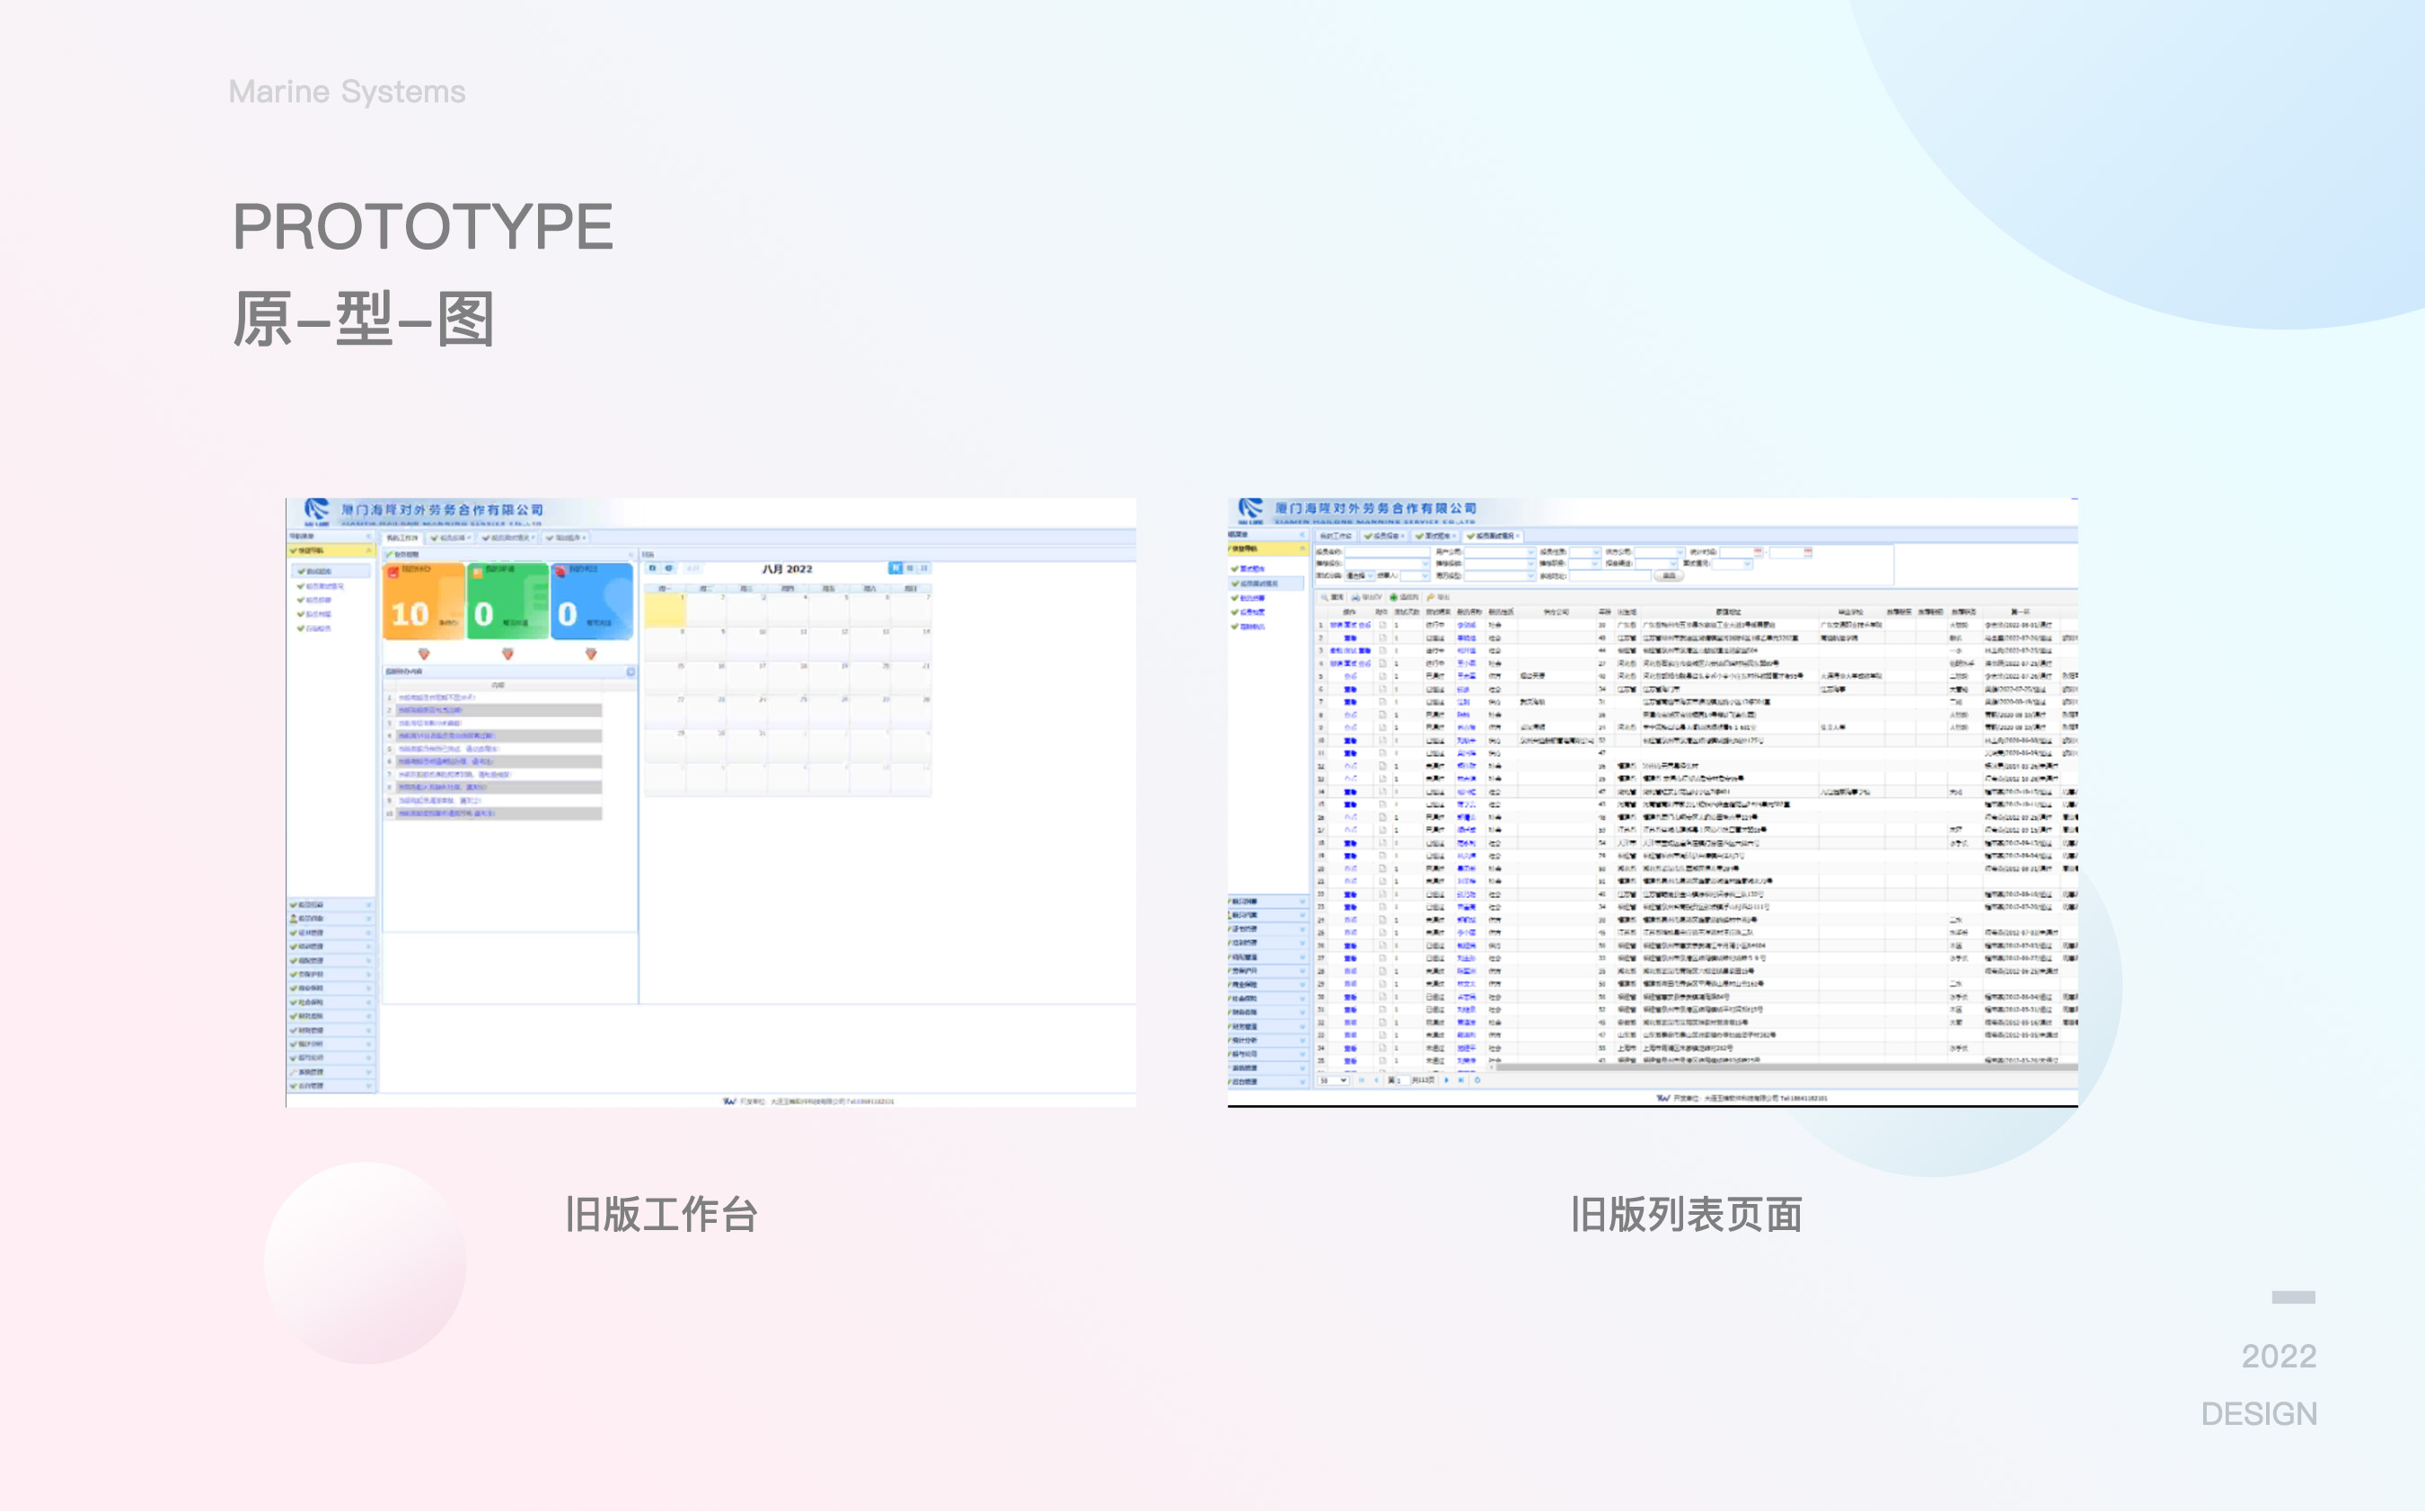
Task: Select the highlighted second tree item in list sidebar
Action: 1266,583
